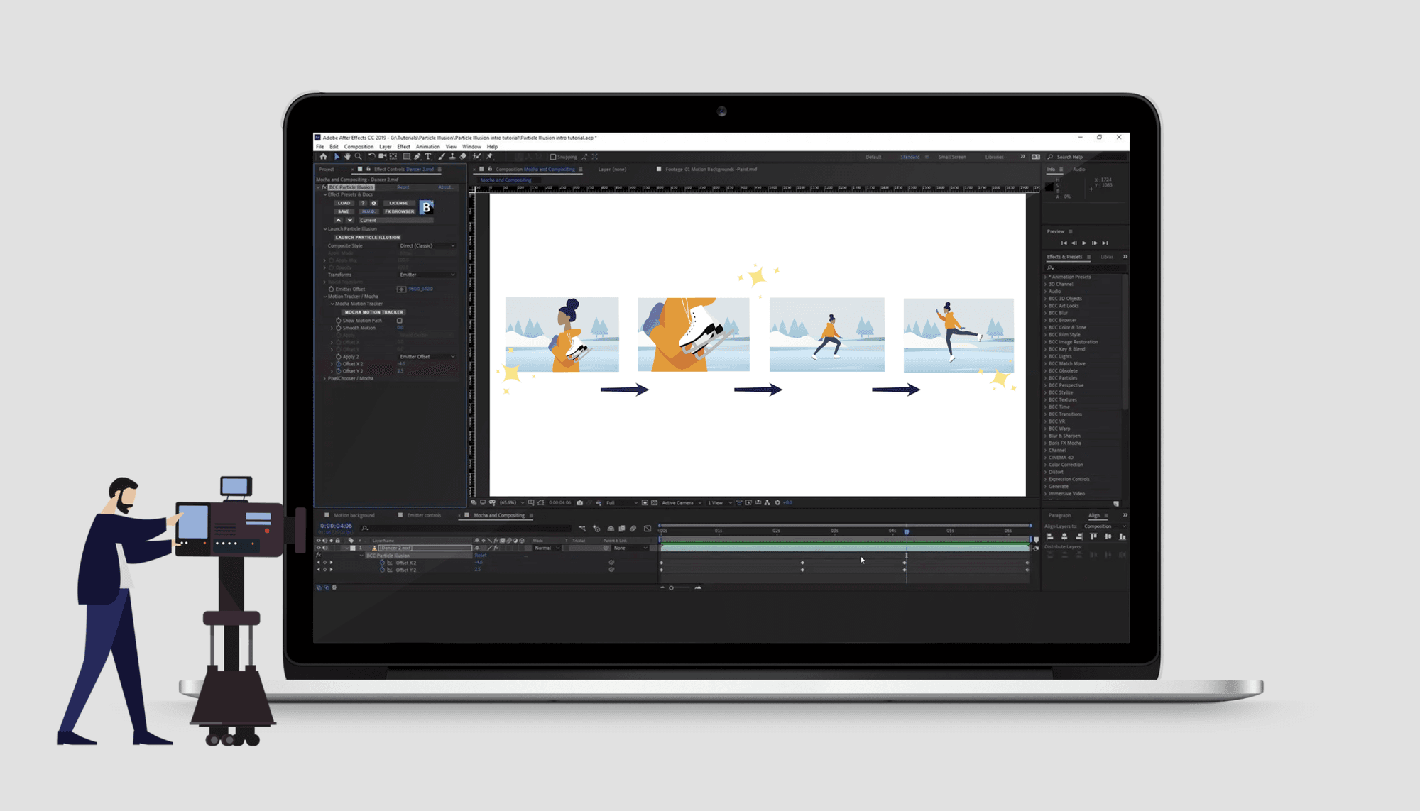The image size is (1420, 811).
Task: Switch to the Project panel tab
Action: click(x=327, y=170)
